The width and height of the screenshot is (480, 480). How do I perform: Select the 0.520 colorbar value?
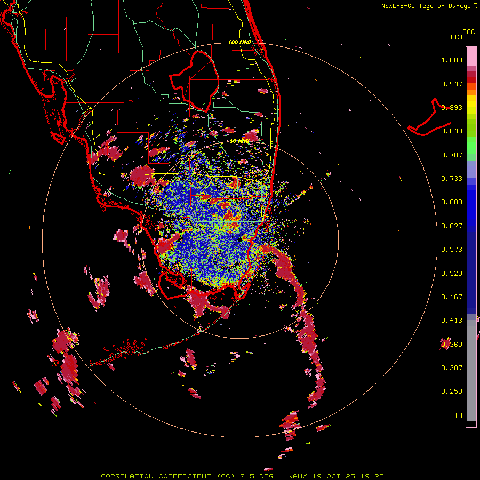pyautogui.click(x=452, y=274)
